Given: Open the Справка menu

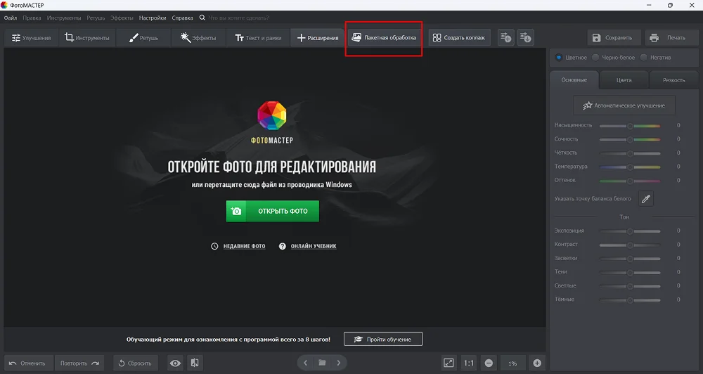Looking at the screenshot, I should (x=183, y=18).
